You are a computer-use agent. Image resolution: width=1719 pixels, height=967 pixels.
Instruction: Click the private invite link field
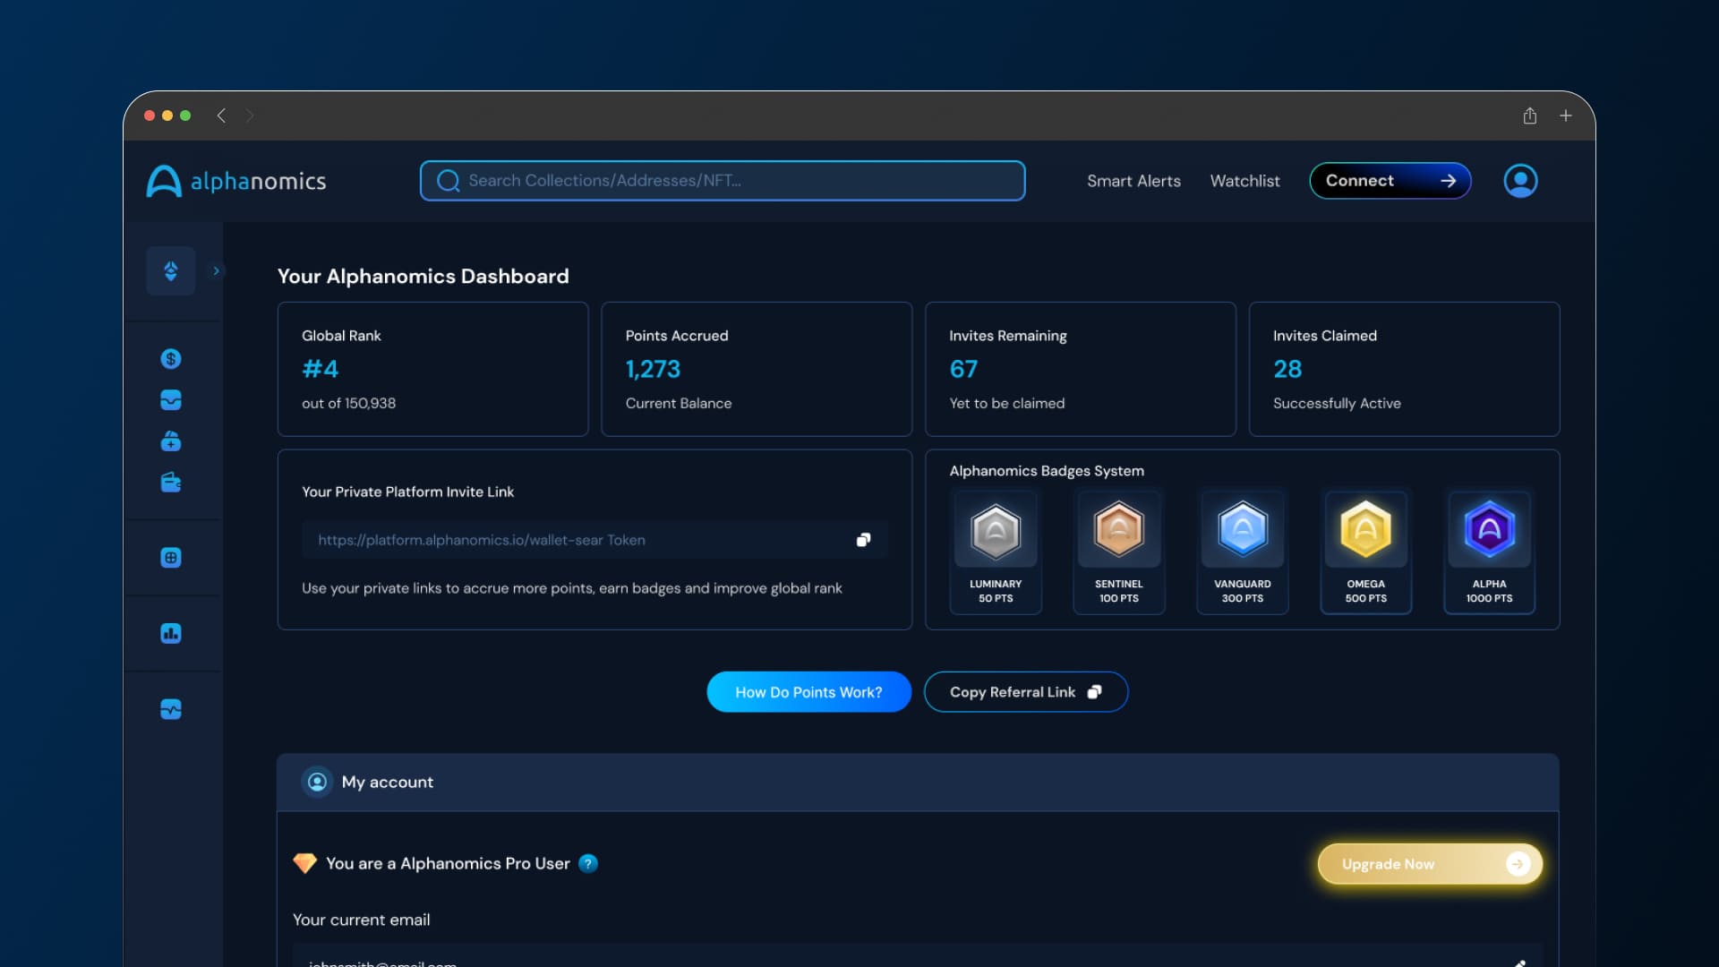coord(594,540)
